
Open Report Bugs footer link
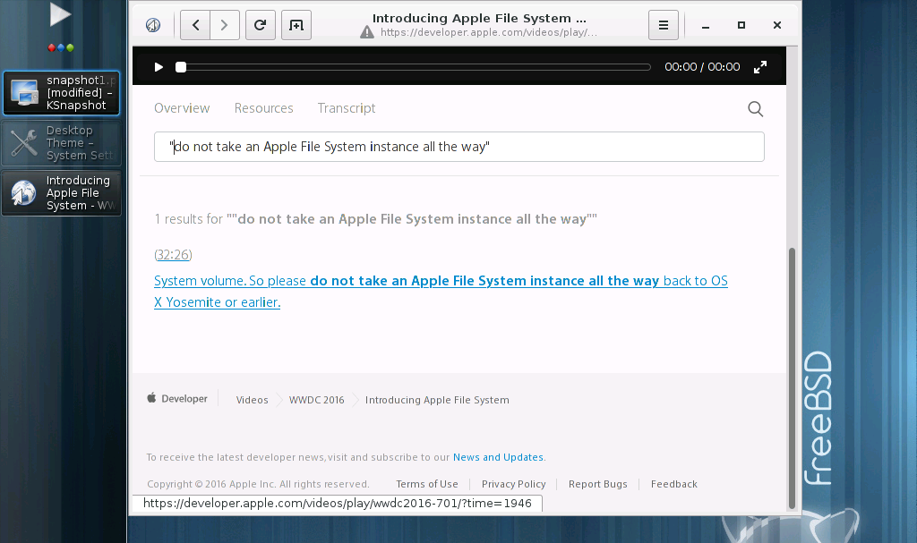click(597, 484)
